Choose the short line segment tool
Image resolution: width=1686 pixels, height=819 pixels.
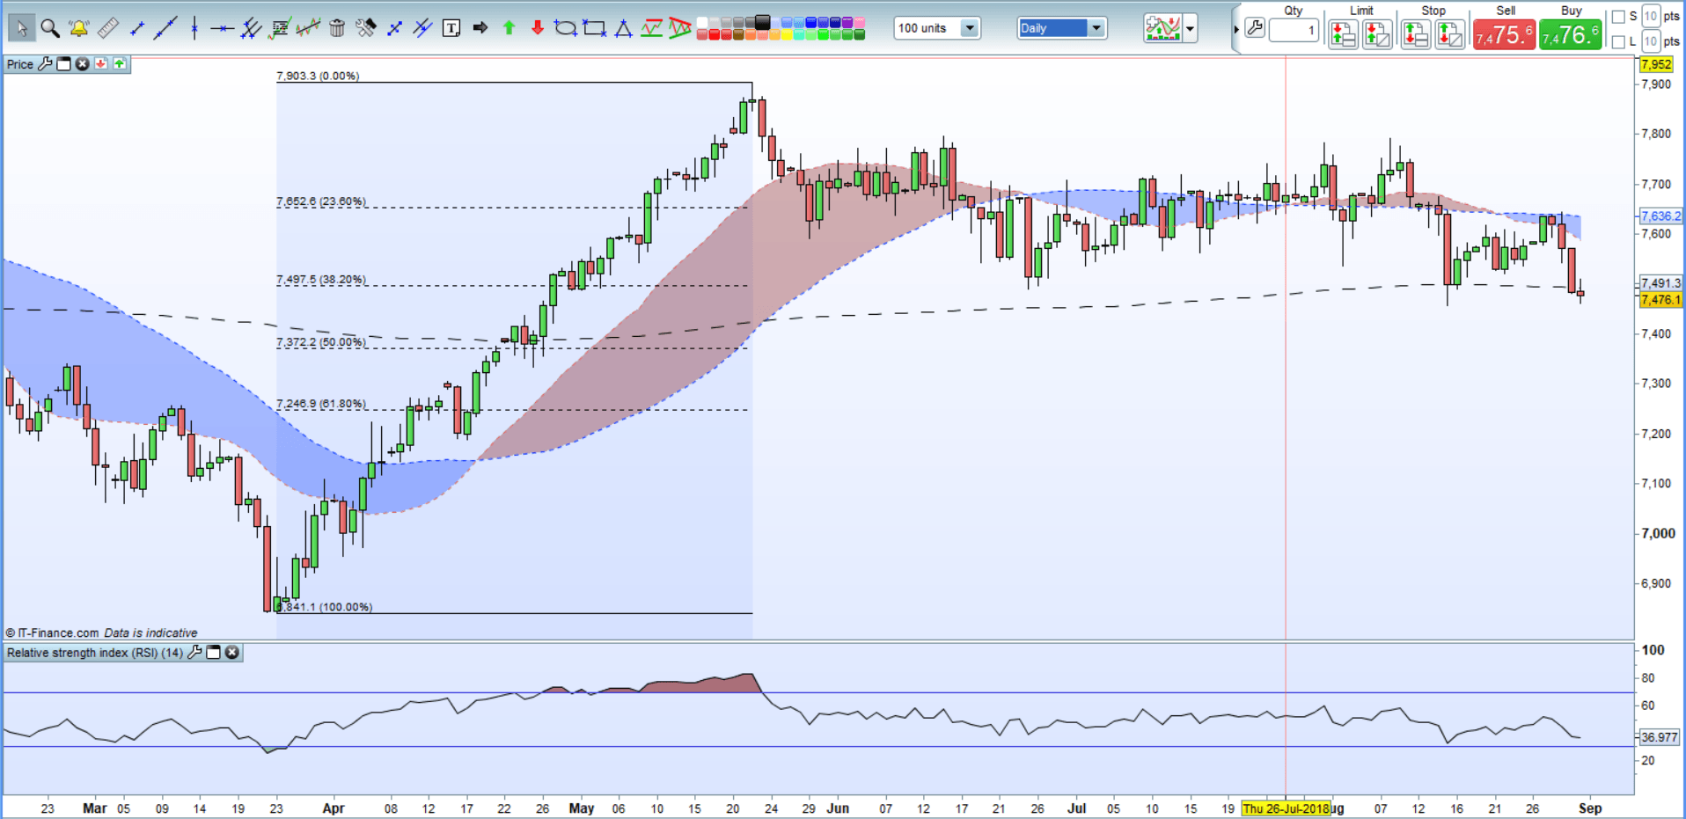tap(136, 29)
